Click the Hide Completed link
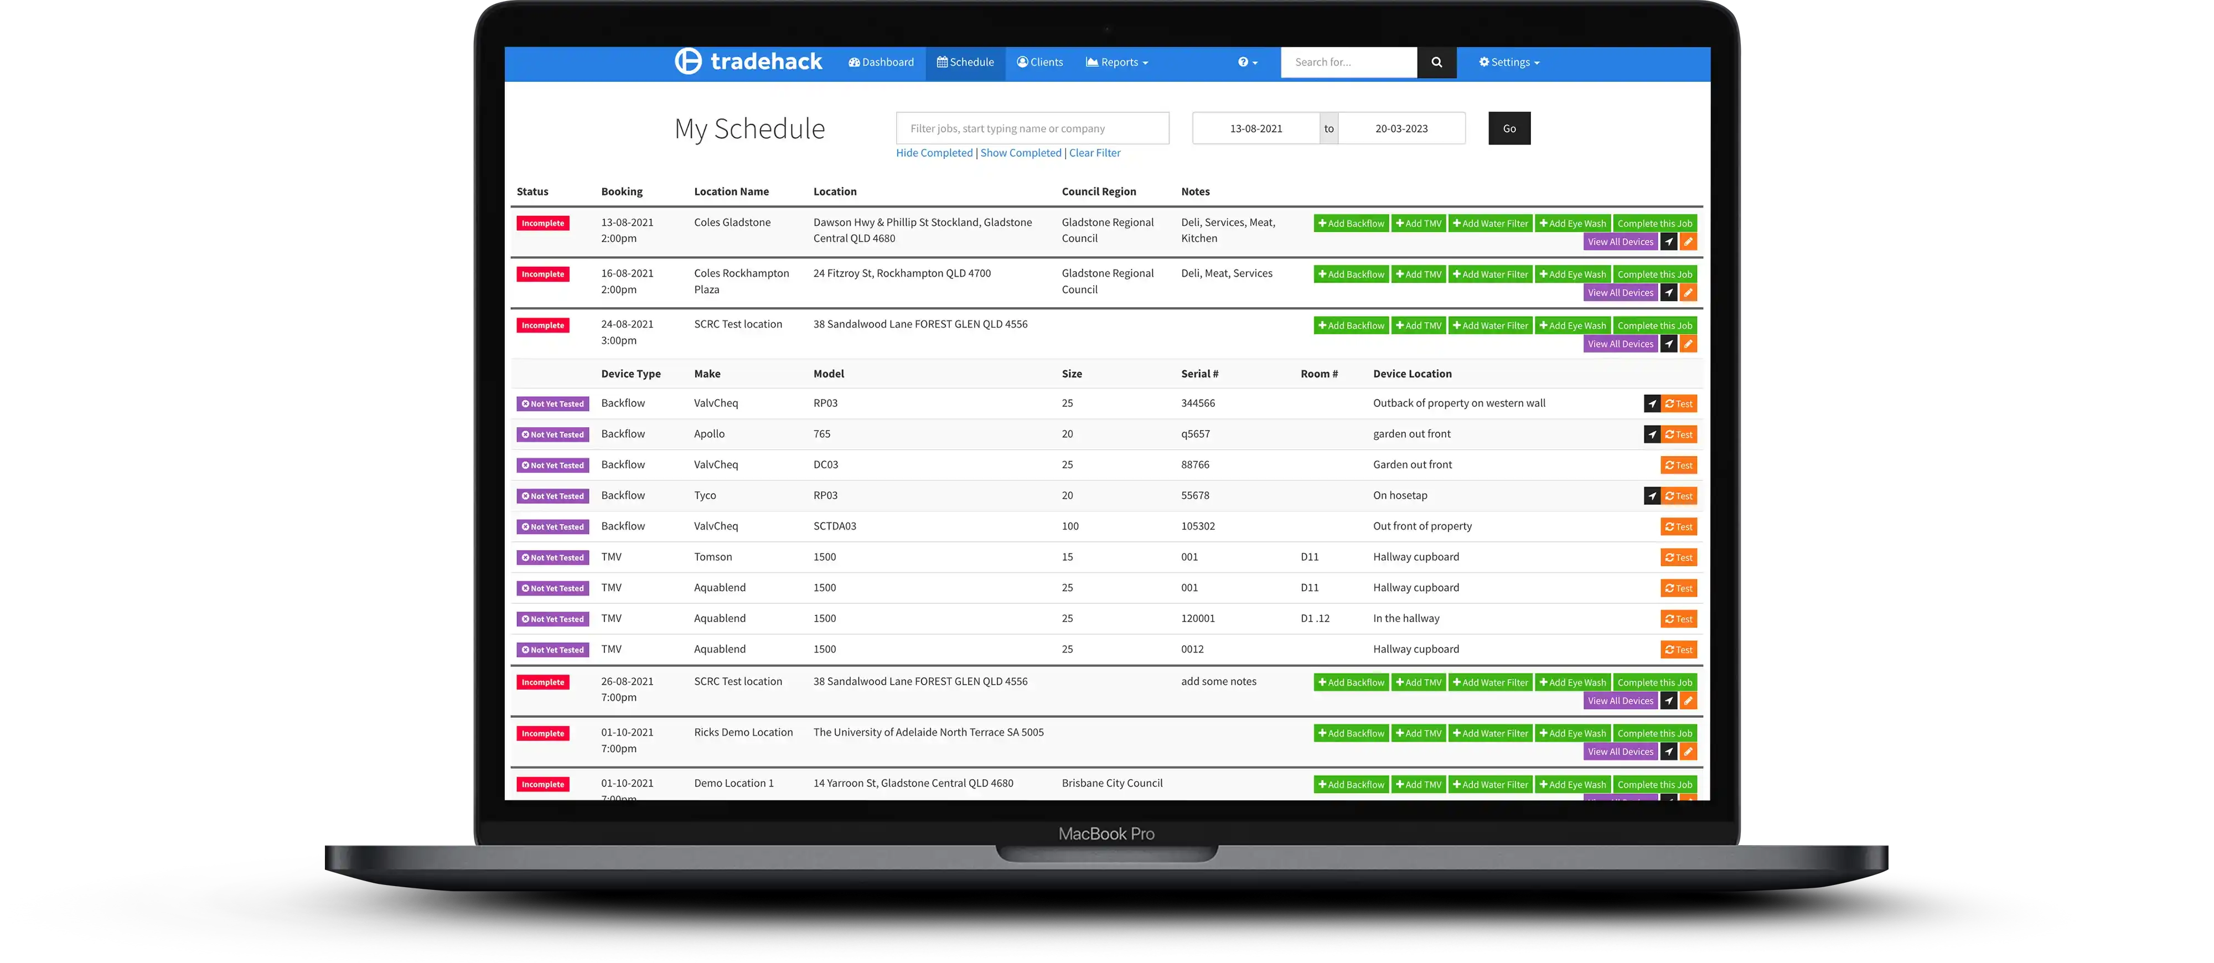Screen dimensions: 2214x963 [x=933, y=153]
